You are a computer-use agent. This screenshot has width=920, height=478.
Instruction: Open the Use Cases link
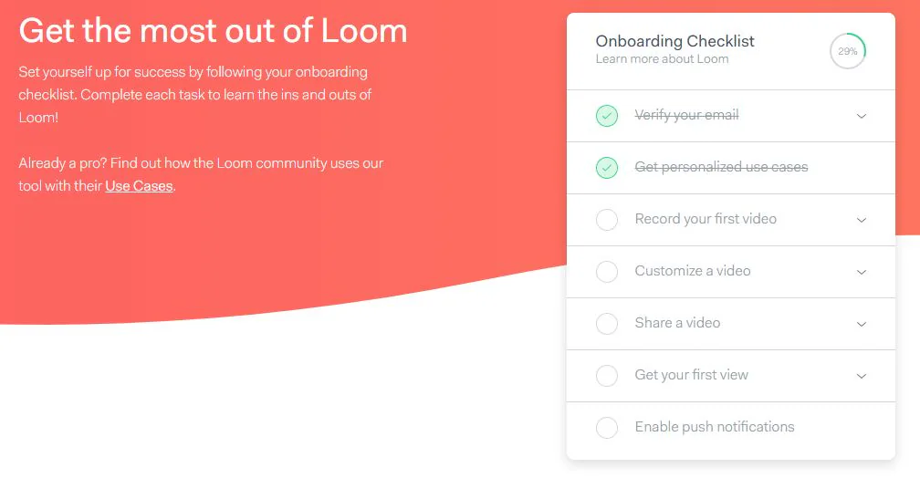[139, 186]
